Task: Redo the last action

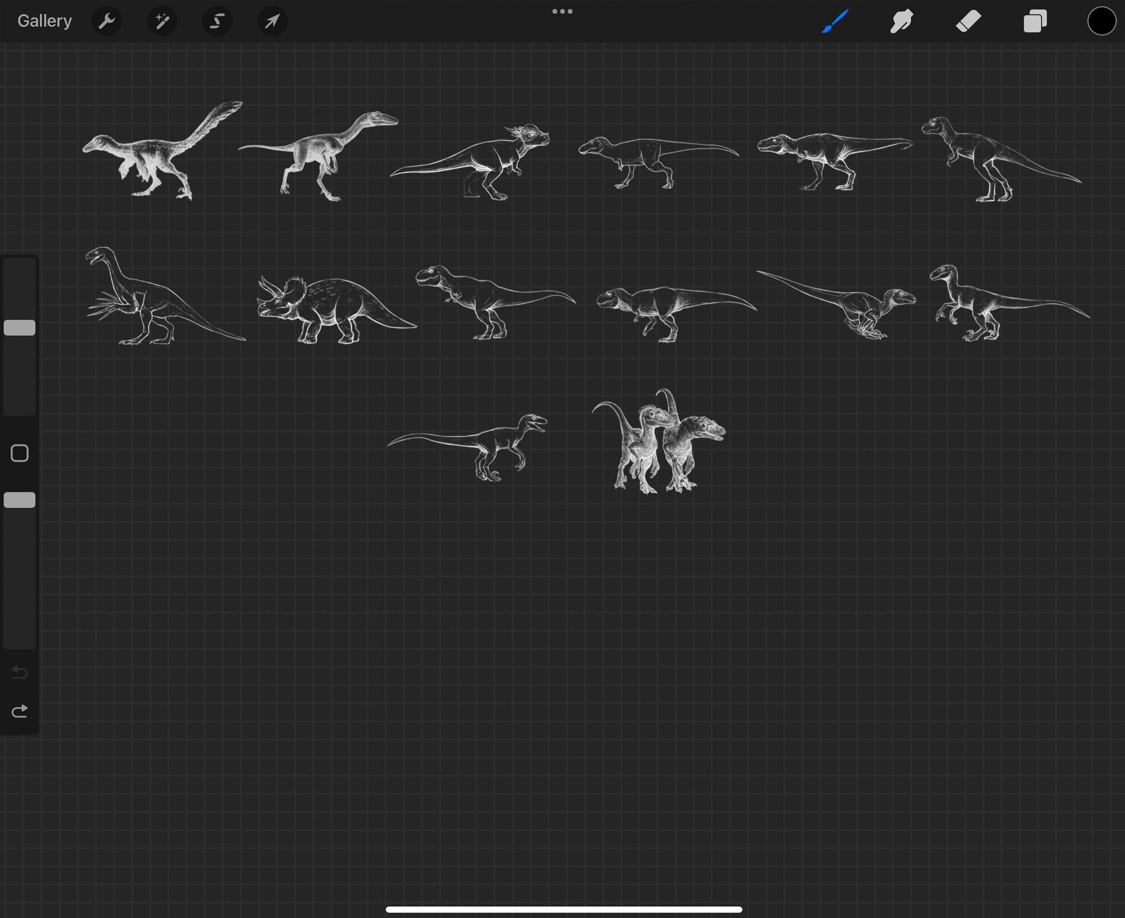Action: pos(20,711)
